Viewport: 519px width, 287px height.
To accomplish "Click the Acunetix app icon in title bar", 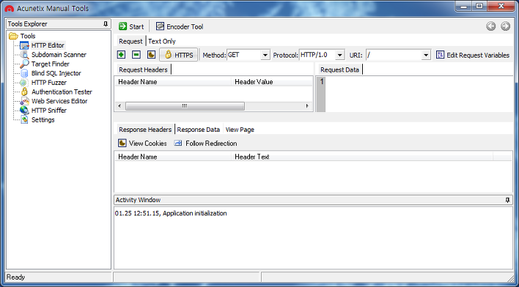I will pos(10,8).
